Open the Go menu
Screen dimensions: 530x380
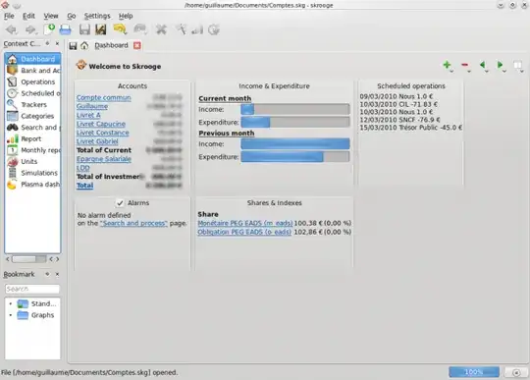pos(72,16)
